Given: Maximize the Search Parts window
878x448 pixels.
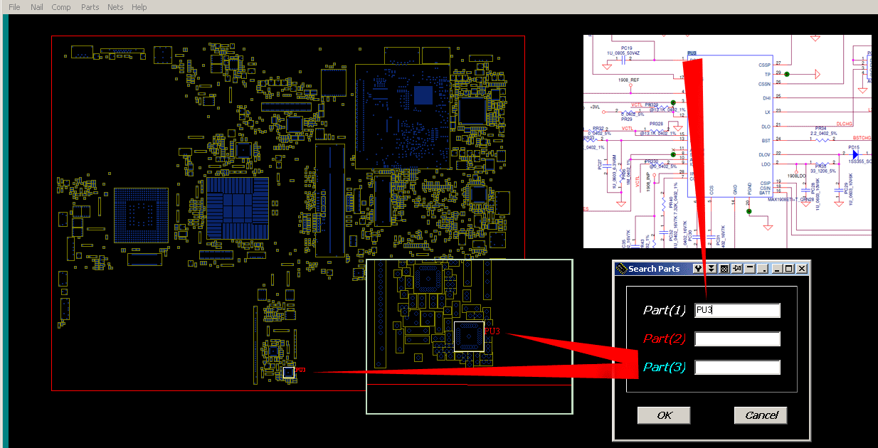Looking at the screenshot, I should coord(788,269).
